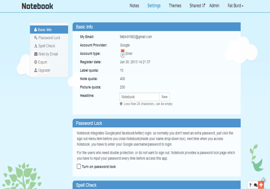Click the Note quota value 400
The image size is (270, 189).
tap(122, 79)
